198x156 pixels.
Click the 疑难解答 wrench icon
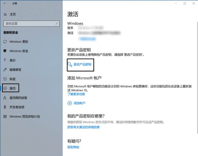[5, 70]
